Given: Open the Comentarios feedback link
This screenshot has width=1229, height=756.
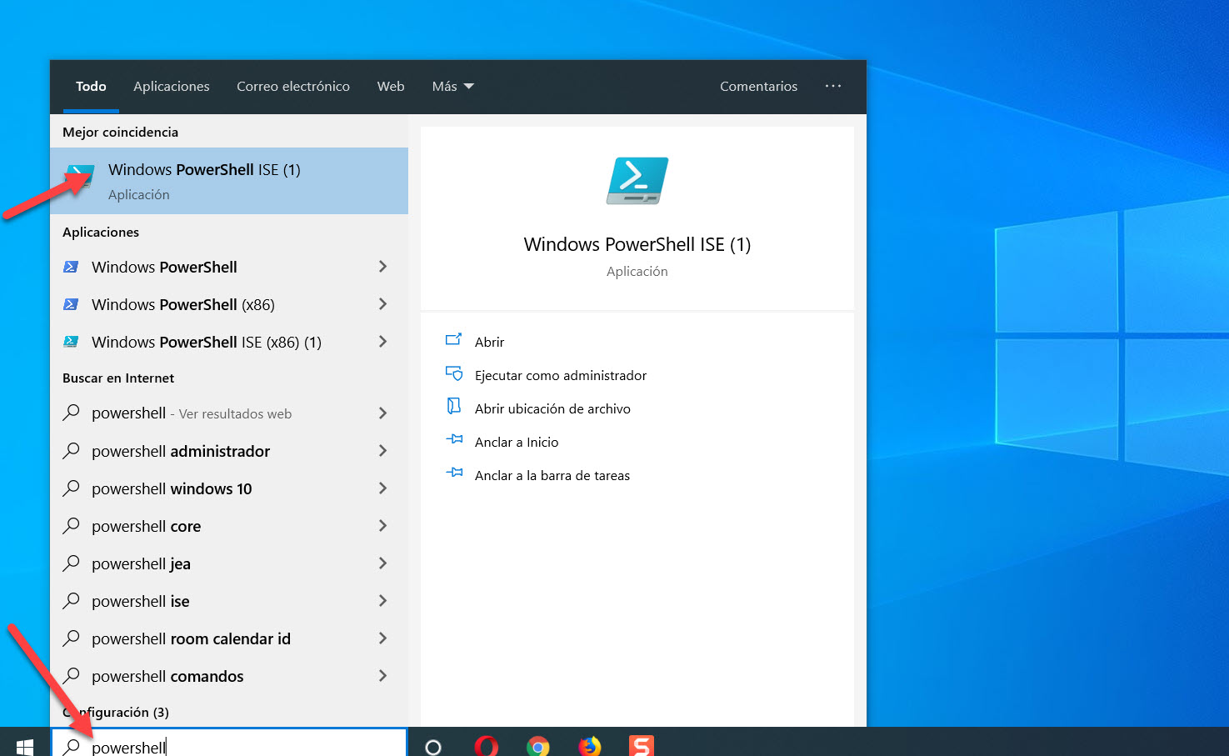Looking at the screenshot, I should point(758,87).
